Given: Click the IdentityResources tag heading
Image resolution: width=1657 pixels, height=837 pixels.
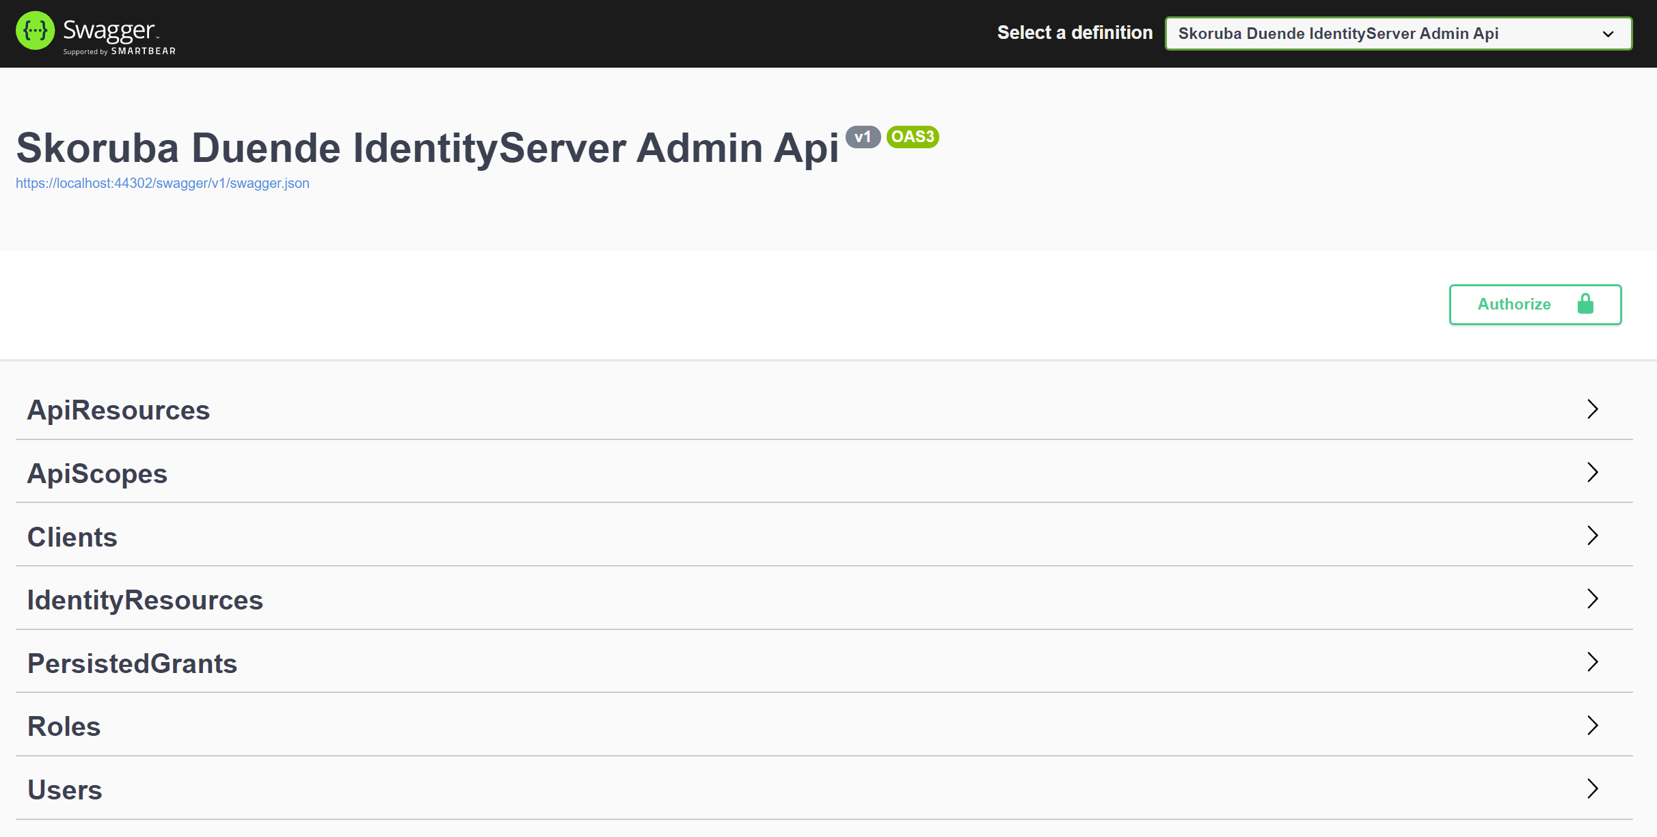Looking at the screenshot, I should pos(145,600).
